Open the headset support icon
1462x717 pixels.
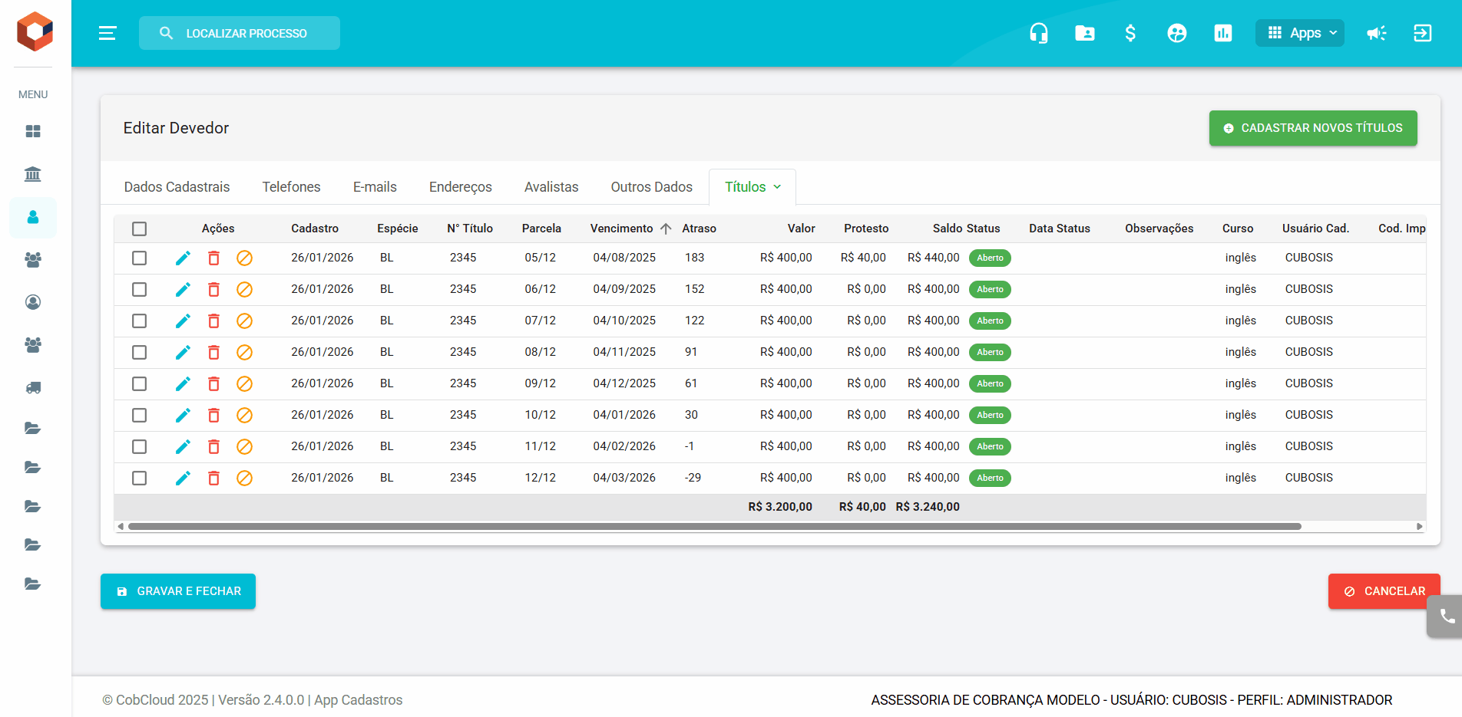point(1038,33)
